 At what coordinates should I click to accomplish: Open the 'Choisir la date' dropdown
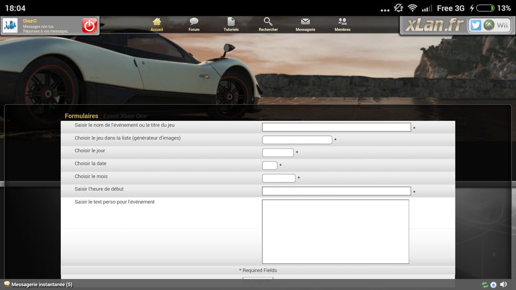point(270,165)
